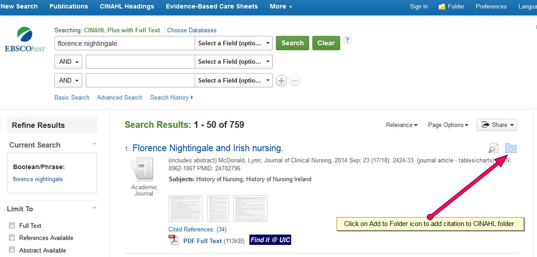Viewport: 537px width, 257px height.
Task: Click the florence nightingale search field
Action: pyautogui.click(x=124, y=44)
